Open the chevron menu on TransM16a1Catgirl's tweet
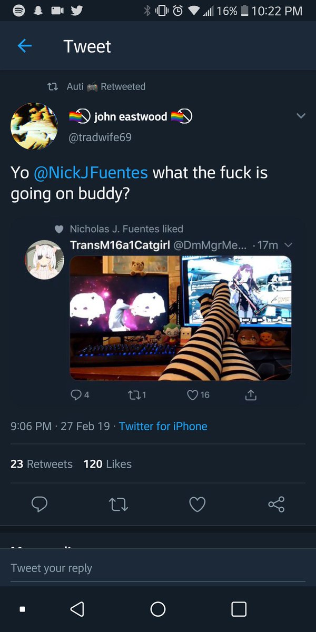Viewport: 316px width, 632px height. (288, 244)
